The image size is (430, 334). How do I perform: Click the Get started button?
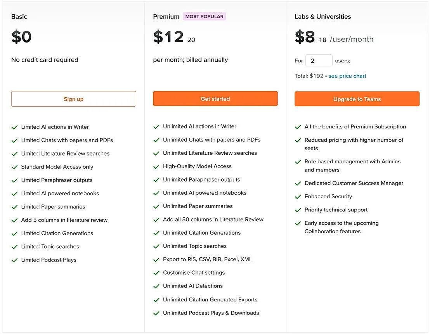click(x=215, y=99)
